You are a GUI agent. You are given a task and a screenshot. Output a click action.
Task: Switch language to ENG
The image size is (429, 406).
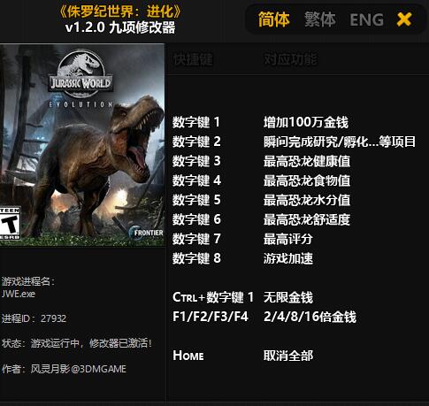click(x=366, y=19)
